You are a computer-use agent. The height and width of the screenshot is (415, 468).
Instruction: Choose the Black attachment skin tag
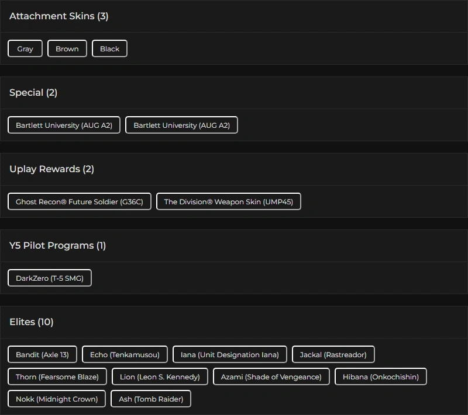click(x=109, y=48)
